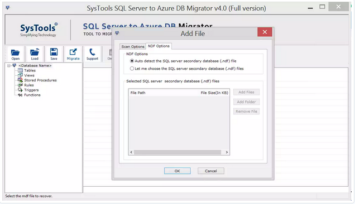Maximize the main Migrator window

coord(322,7)
